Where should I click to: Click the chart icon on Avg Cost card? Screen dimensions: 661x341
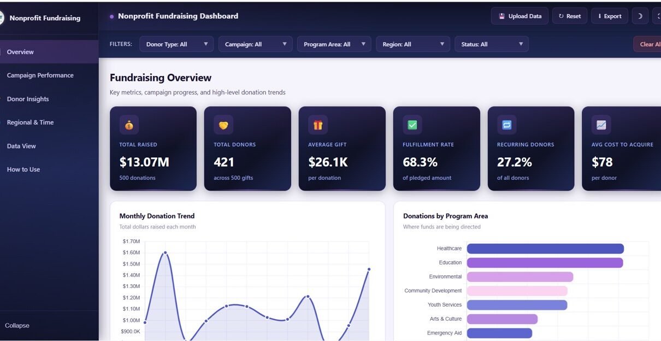[x=601, y=125]
